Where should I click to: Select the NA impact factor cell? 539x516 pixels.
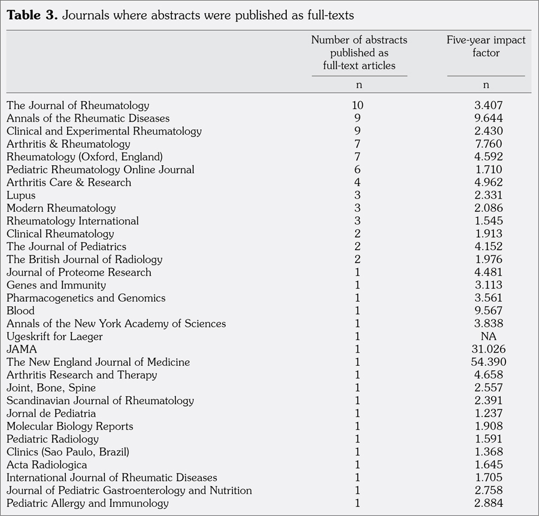(486, 336)
